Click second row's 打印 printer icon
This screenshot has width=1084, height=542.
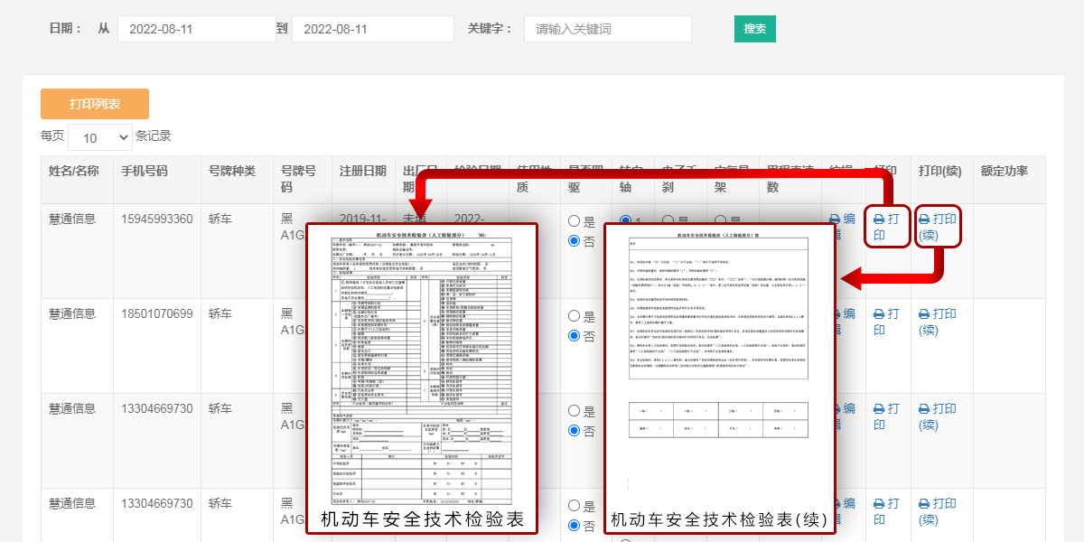pyautogui.click(x=879, y=314)
